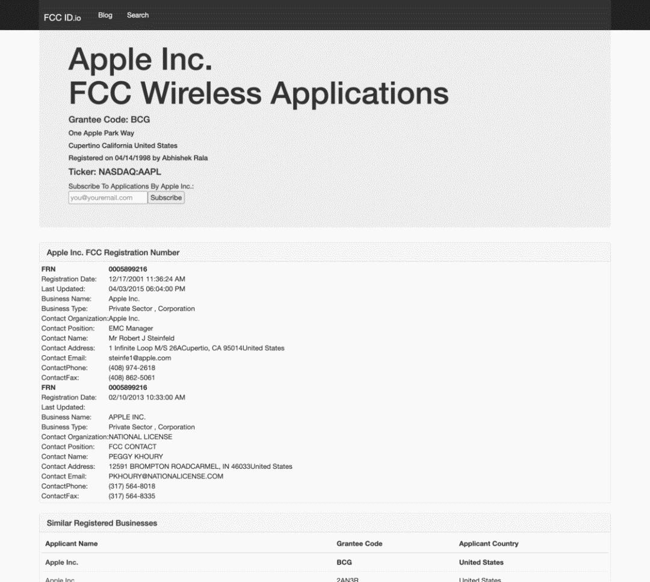Click the phone number (408) 974-2618
The width and height of the screenshot is (650, 582).
point(132,368)
